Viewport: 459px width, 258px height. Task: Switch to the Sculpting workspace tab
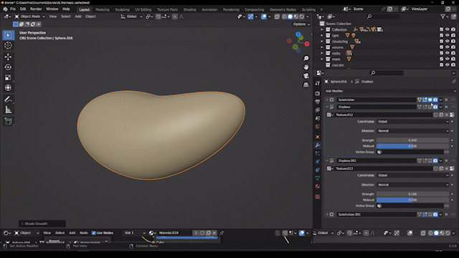point(122,9)
